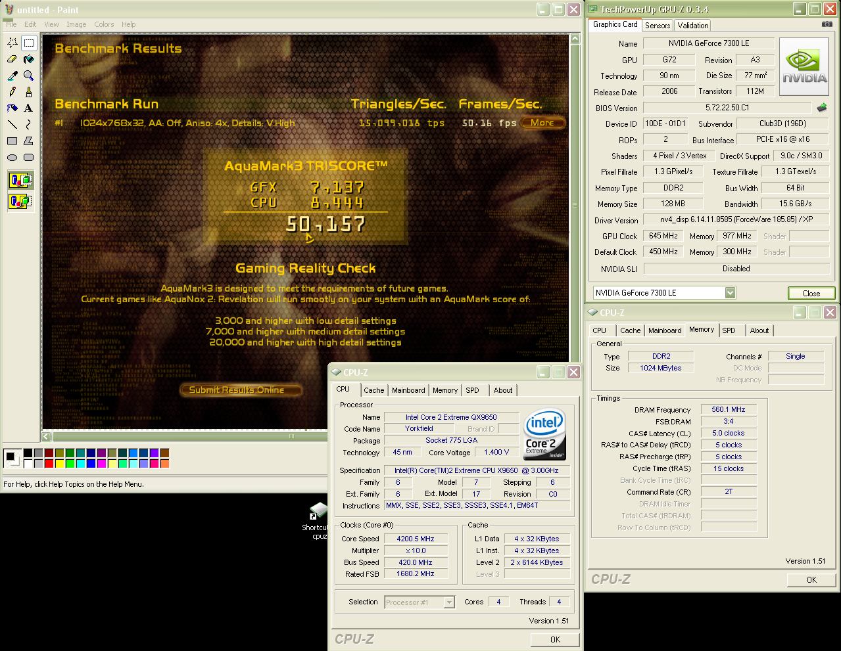Image resolution: width=841 pixels, height=651 pixels.
Task: Click the Code Name value Yorkfield
Action: (x=419, y=428)
